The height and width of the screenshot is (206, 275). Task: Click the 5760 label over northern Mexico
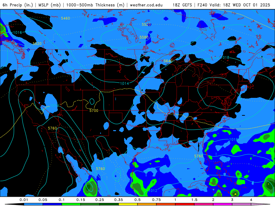coord(100,169)
